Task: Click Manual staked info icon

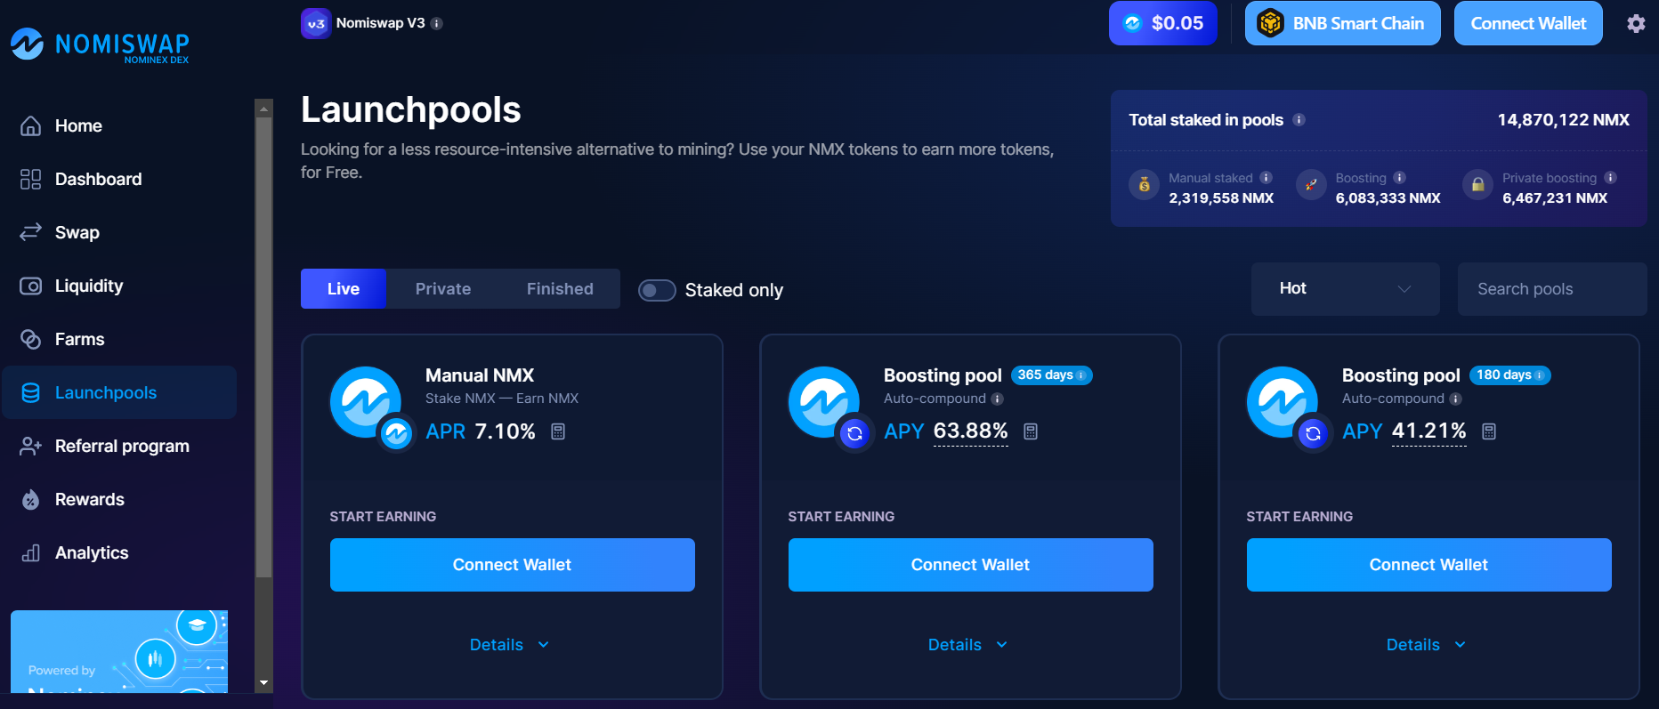Action: 1266,178
